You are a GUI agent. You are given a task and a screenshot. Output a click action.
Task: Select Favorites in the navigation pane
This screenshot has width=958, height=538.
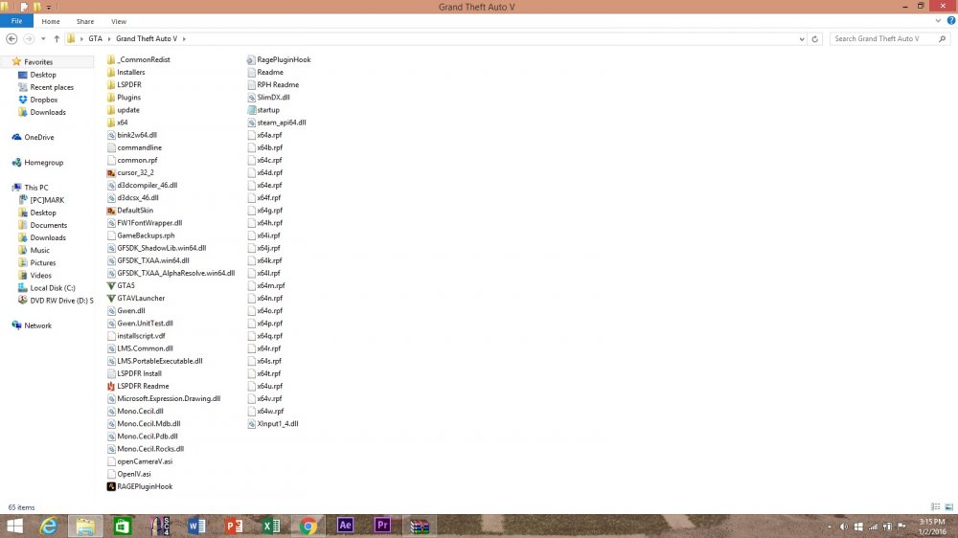point(38,61)
